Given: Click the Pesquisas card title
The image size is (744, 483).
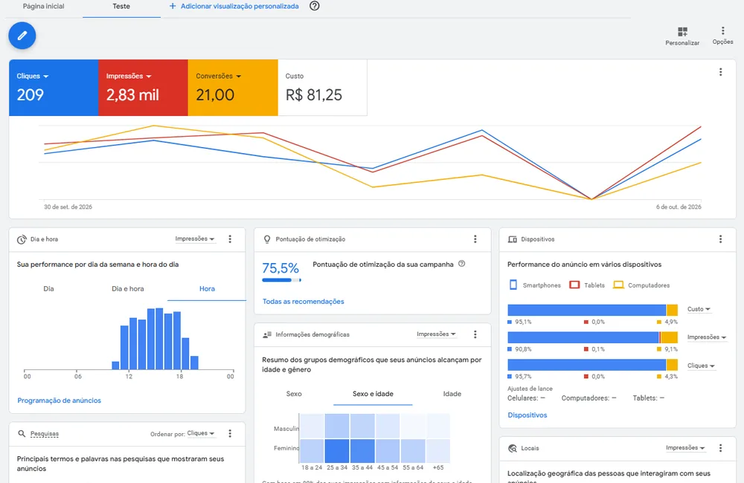Looking at the screenshot, I should [45, 434].
